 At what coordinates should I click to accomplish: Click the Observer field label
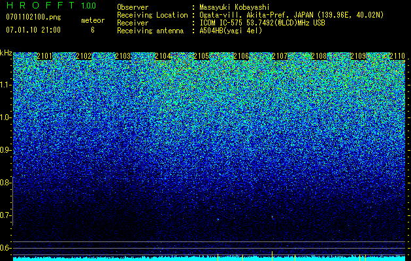133,7
